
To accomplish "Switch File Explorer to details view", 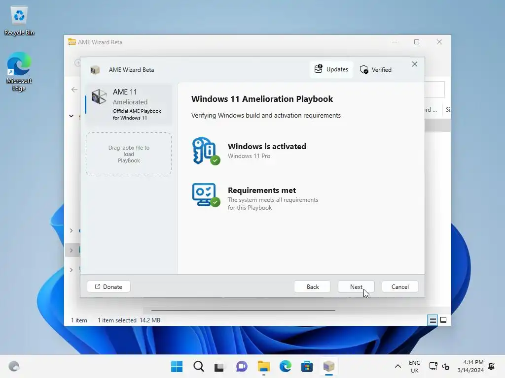I will tap(433, 320).
